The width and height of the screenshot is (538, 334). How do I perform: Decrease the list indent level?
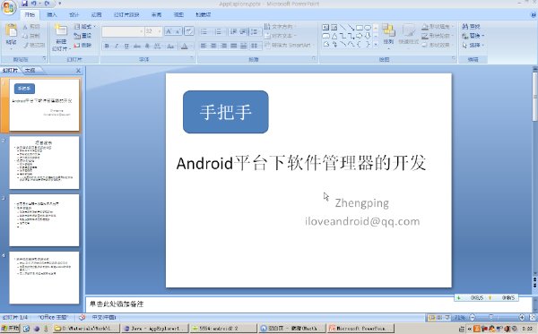click(234, 32)
